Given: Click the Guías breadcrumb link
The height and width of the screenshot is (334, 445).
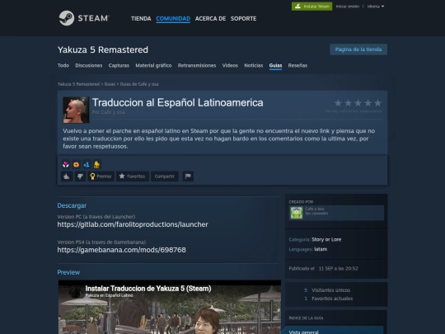Looking at the screenshot, I should (x=110, y=84).
